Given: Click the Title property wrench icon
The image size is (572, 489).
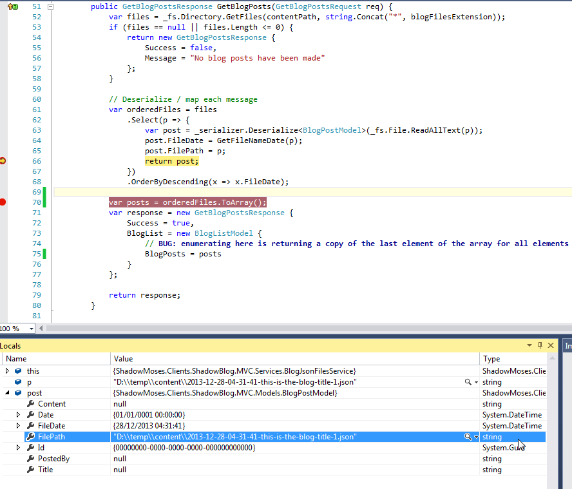Looking at the screenshot, I should tap(31, 469).
